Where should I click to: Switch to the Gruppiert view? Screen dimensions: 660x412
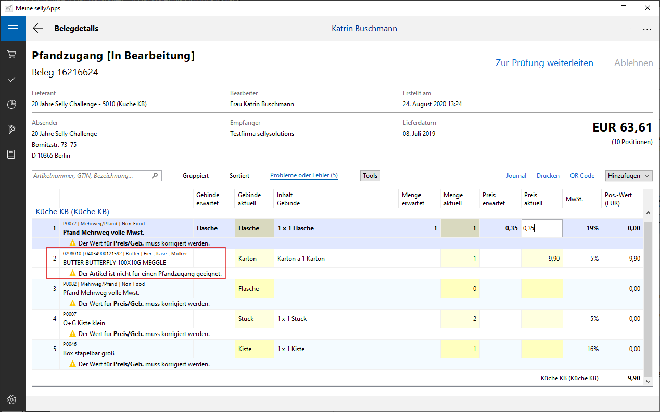(x=196, y=176)
